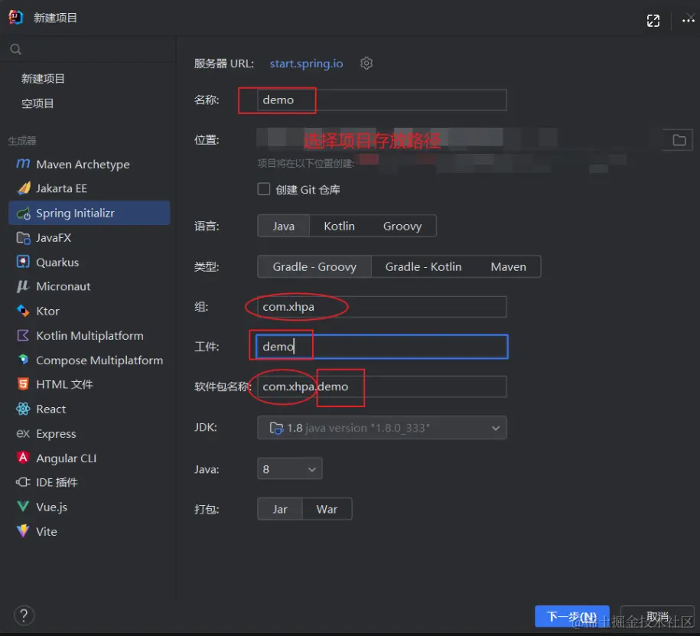Open the more options ellipsis menu
This screenshot has width=700, height=636.
688,21
